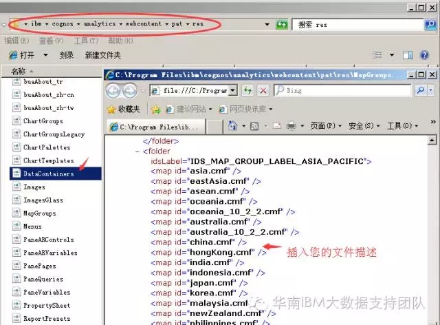
Task: Click the IE home icon
Action: (x=232, y=126)
